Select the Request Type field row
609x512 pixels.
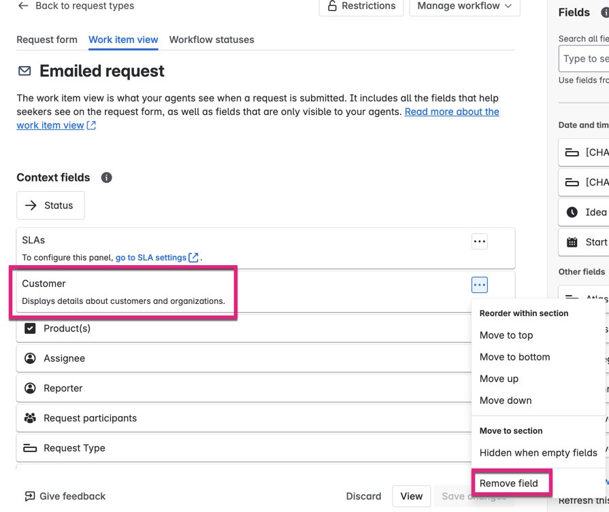coord(244,448)
